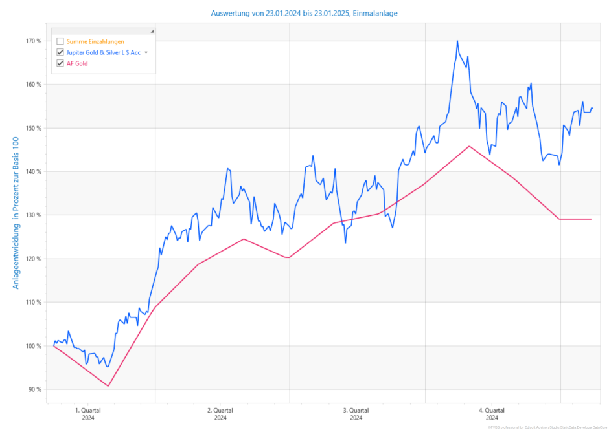
Task: Select the 2. Quartal 2024 axis label
Action: coord(220,414)
